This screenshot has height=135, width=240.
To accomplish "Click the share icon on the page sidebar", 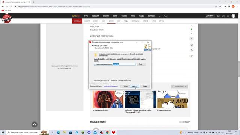I will (x=192, y=45).
